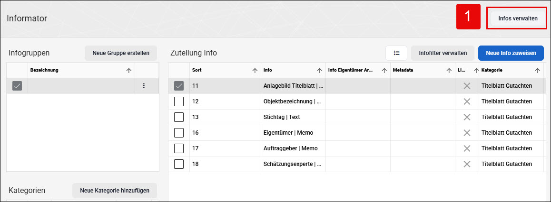Click sort value 16
Screen dimensions: 551x202
tap(196, 133)
